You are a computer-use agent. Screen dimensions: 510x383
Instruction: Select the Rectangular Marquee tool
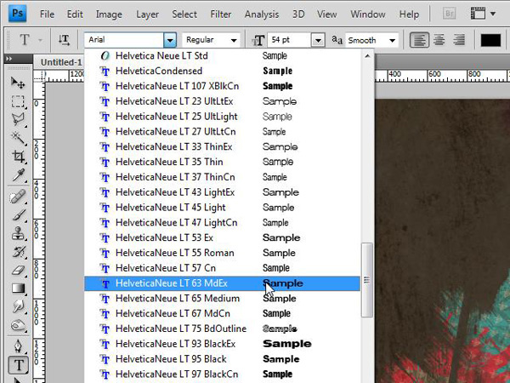[18, 101]
